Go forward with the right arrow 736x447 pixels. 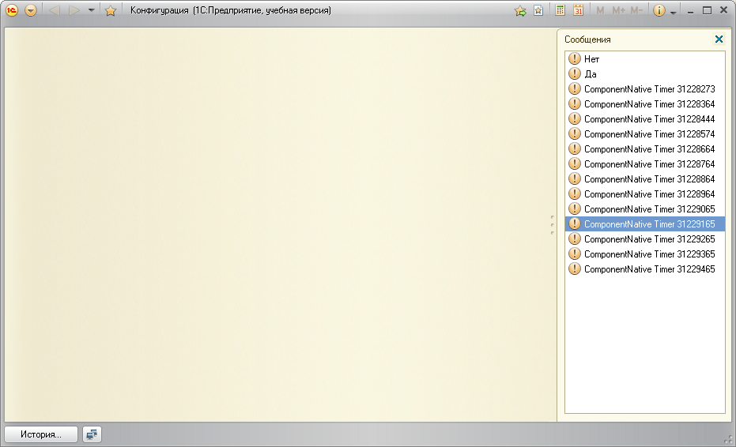tap(74, 10)
